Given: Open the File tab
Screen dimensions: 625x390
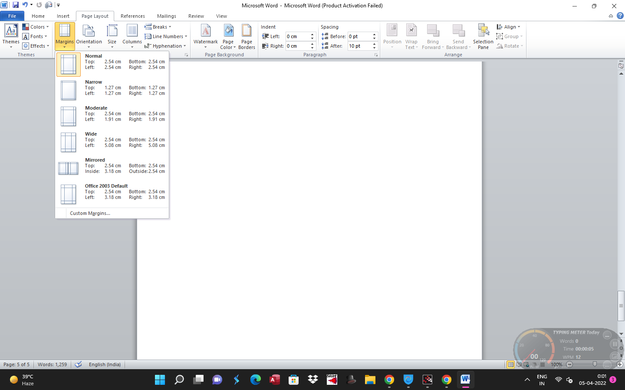Looking at the screenshot, I should pyautogui.click(x=12, y=16).
